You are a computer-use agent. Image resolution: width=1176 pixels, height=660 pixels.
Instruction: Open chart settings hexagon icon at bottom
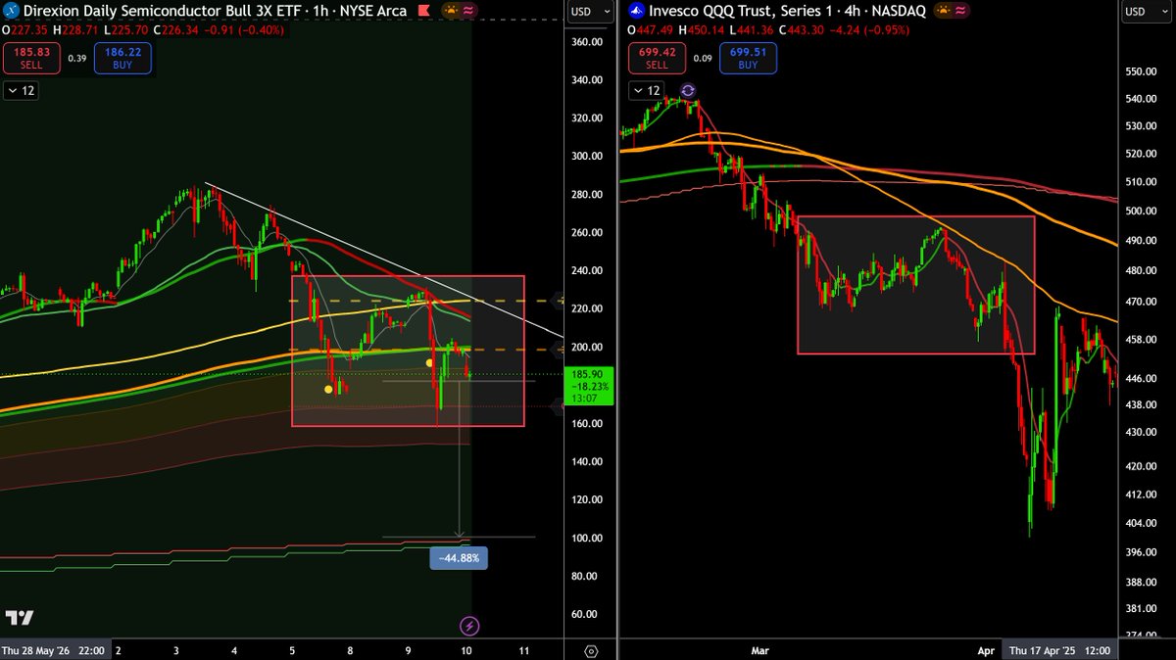(592, 650)
